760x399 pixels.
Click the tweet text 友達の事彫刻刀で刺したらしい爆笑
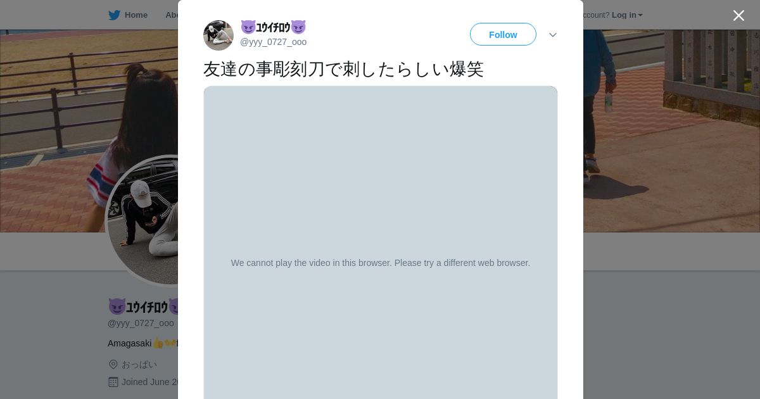343,69
